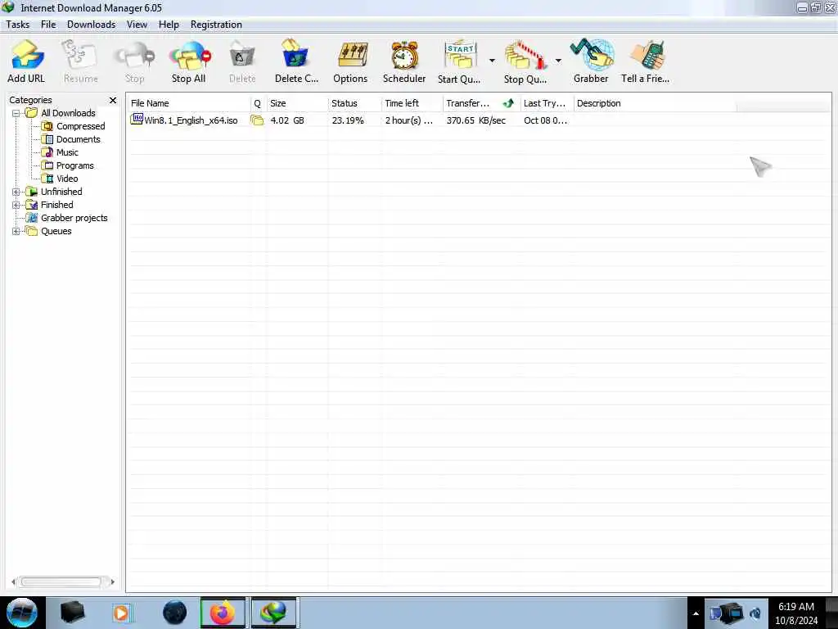The image size is (838, 629).
Task: Sort by Transfer rate column header
Action: [481, 103]
